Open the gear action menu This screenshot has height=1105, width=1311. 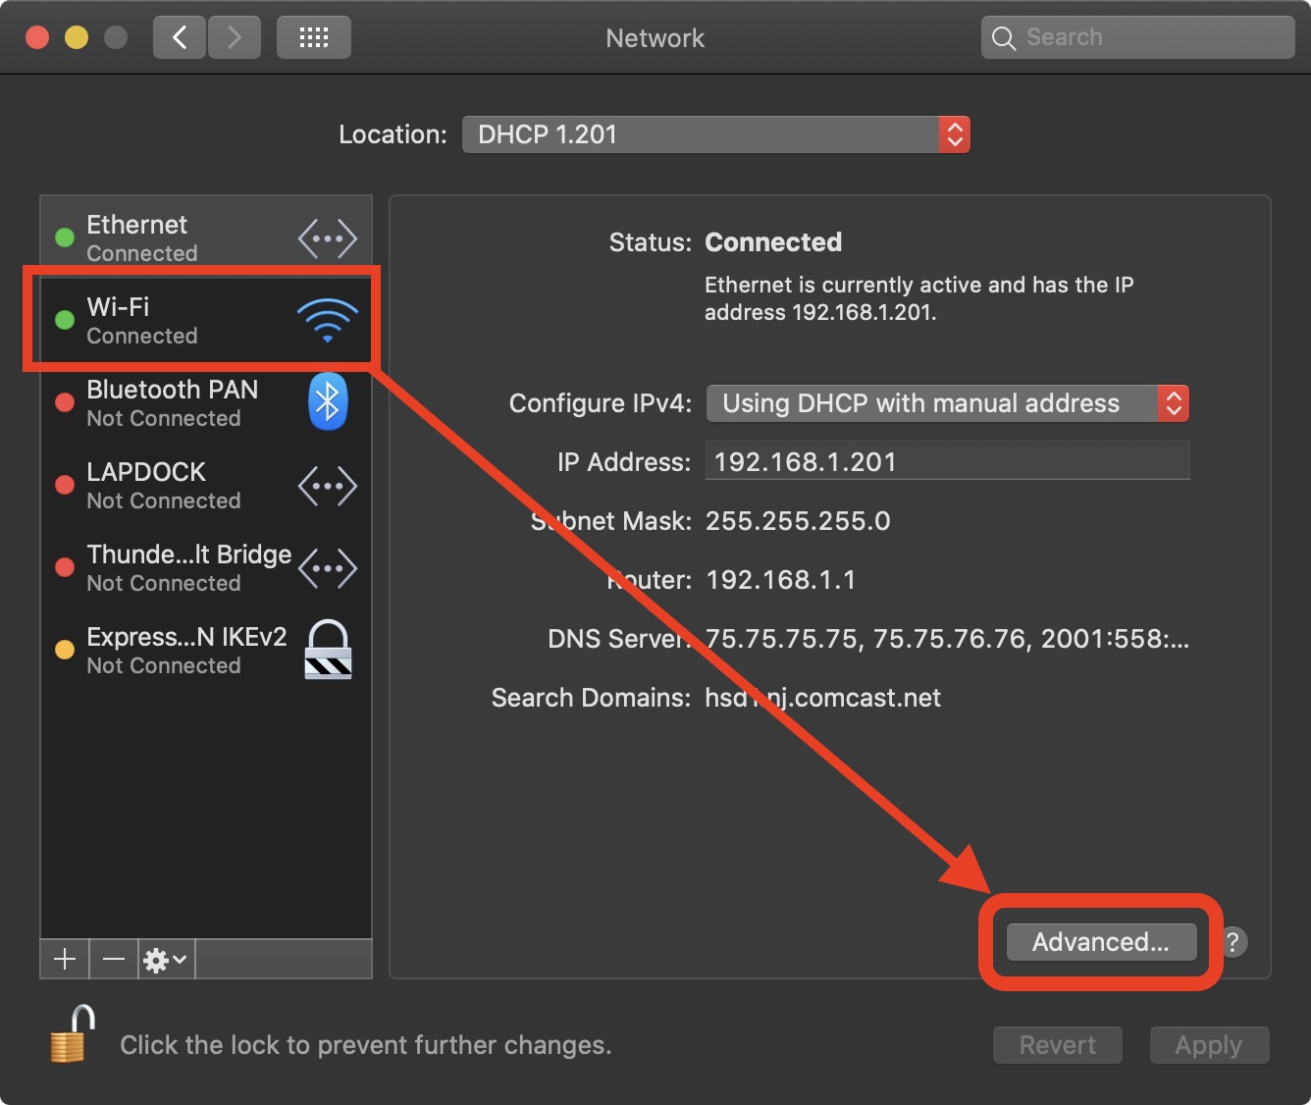point(165,959)
